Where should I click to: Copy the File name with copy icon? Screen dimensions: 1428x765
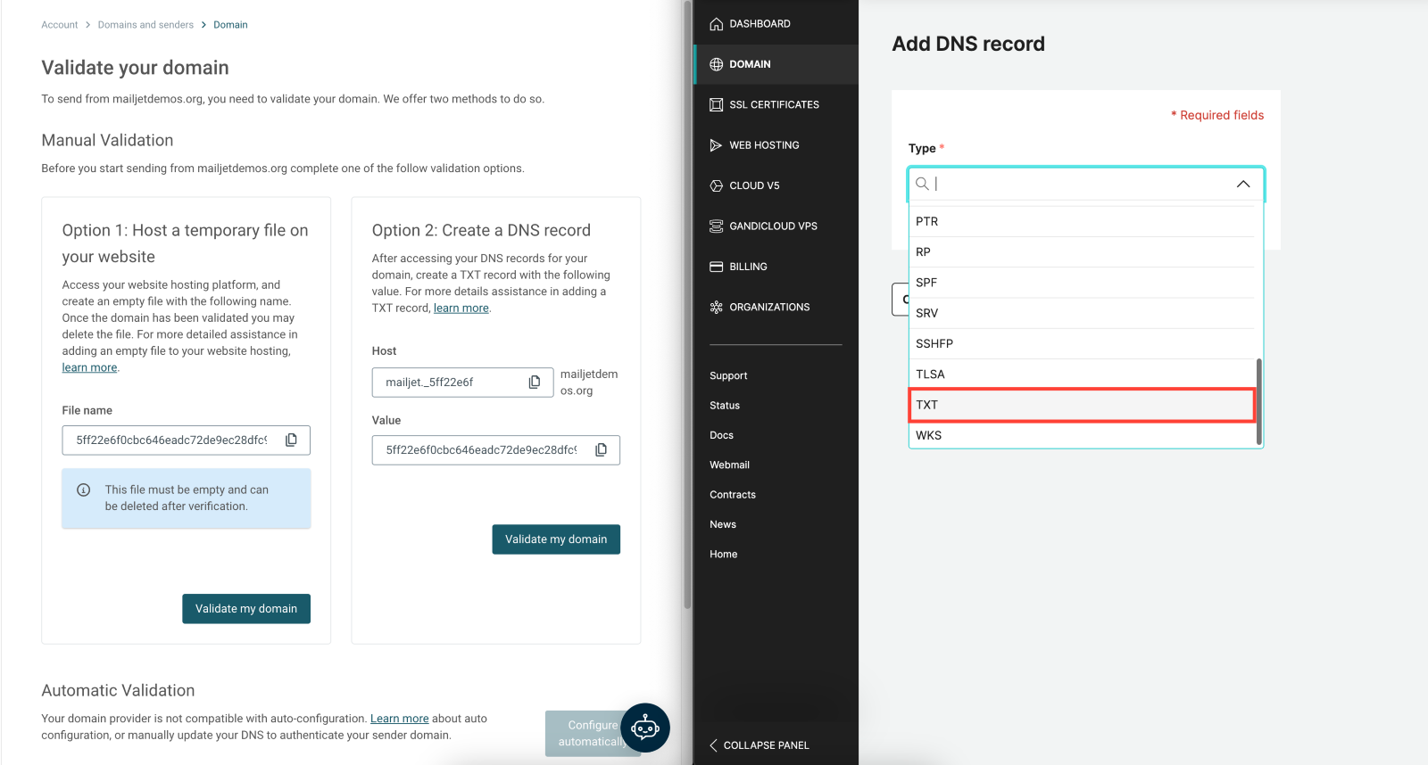291,440
